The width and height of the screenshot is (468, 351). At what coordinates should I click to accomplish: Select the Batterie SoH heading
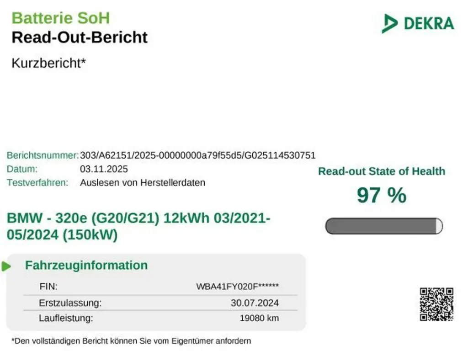click(61, 18)
